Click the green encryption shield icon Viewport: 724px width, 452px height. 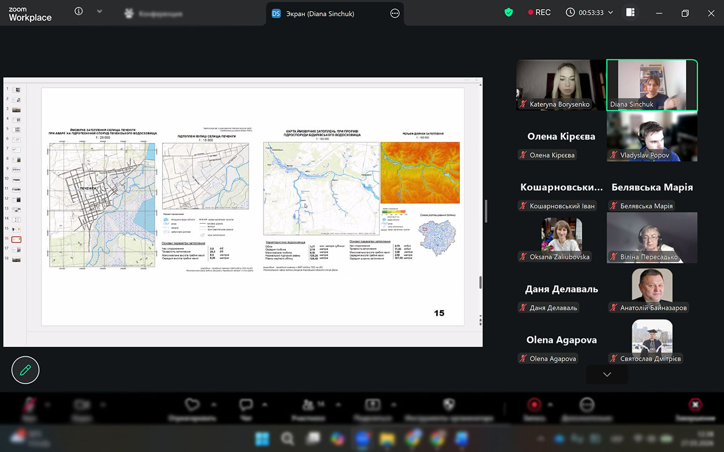click(x=508, y=12)
